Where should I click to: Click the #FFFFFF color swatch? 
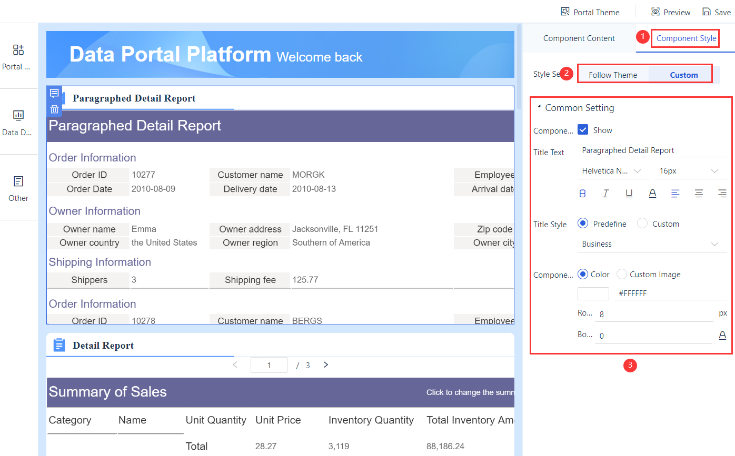[593, 293]
